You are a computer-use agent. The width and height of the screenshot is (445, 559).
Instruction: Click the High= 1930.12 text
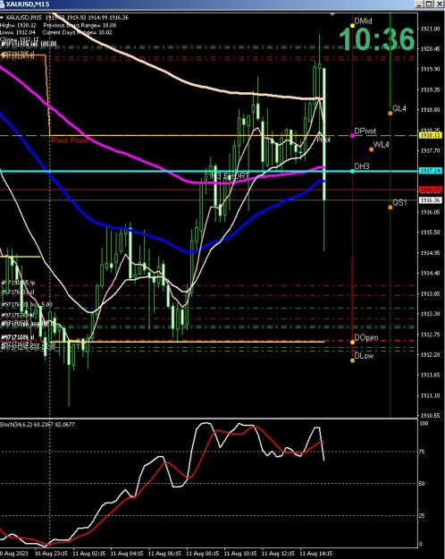pos(18,25)
